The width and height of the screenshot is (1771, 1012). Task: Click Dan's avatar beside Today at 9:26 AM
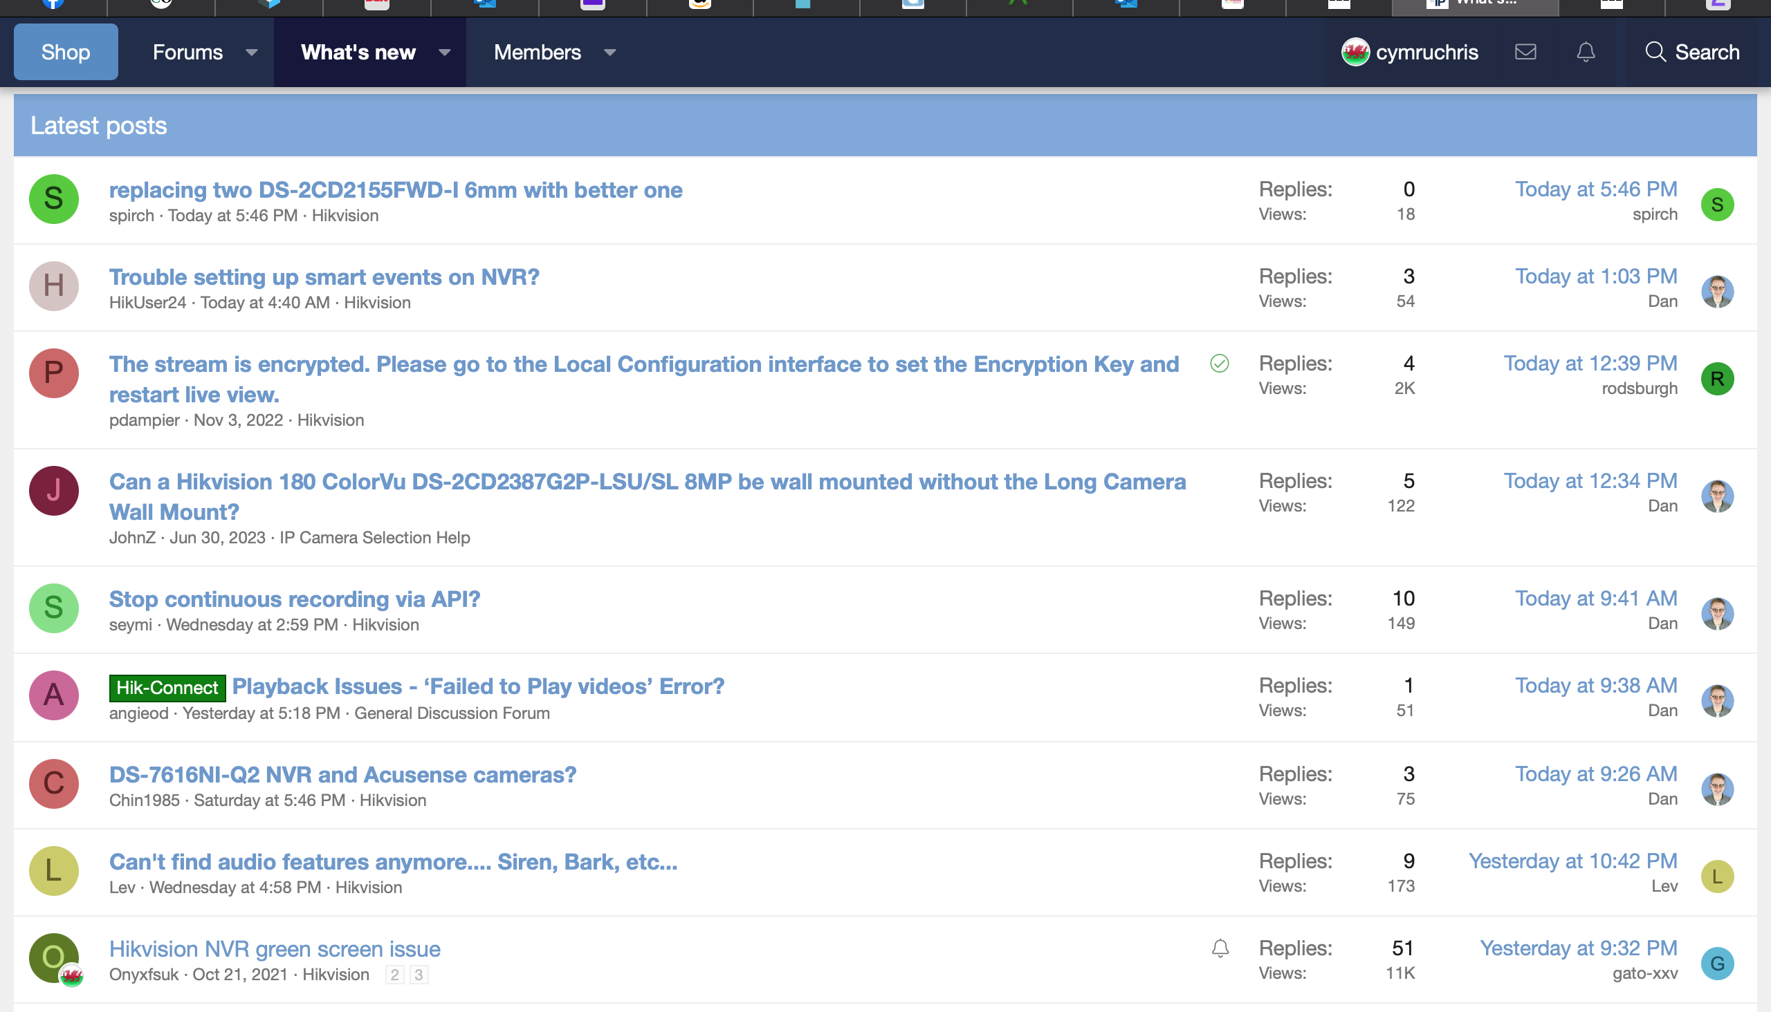1718,789
